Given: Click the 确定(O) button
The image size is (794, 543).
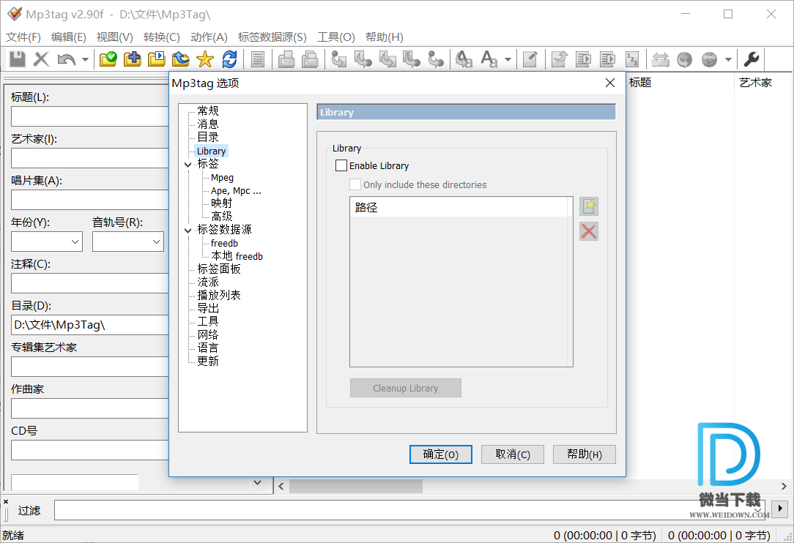Looking at the screenshot, I should point(440,454).
